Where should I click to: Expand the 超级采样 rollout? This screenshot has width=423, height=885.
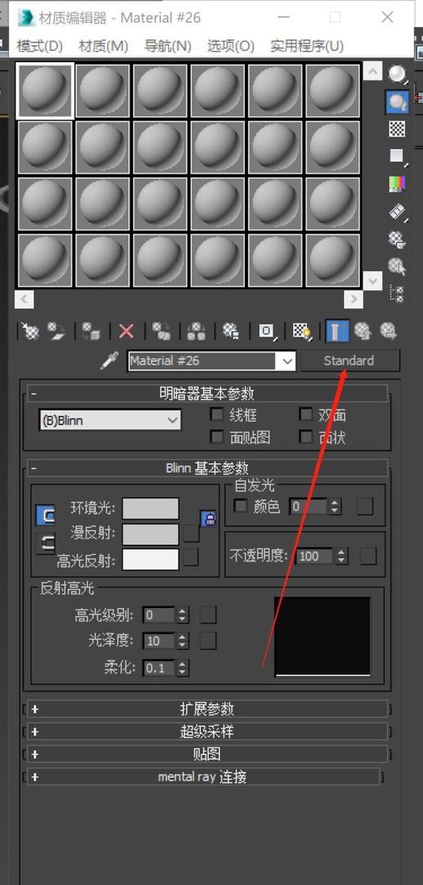pos(208,732)
